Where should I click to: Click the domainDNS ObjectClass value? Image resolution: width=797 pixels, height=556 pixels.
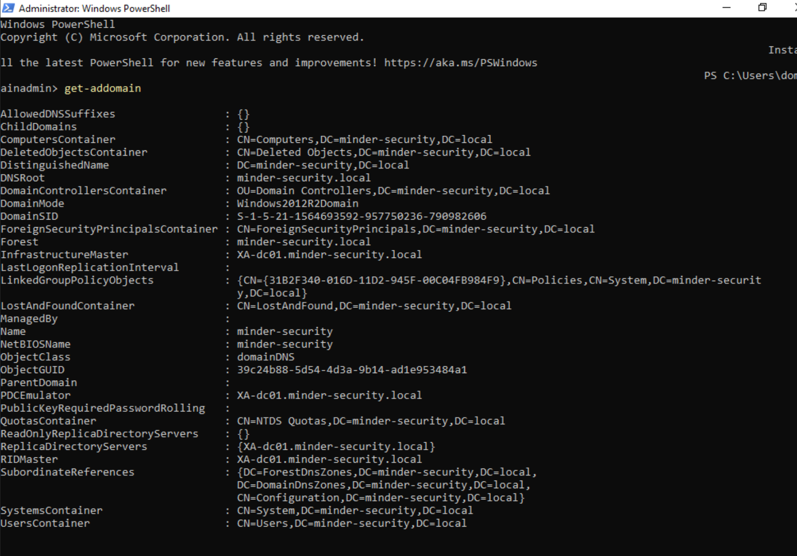coord(266,357)
